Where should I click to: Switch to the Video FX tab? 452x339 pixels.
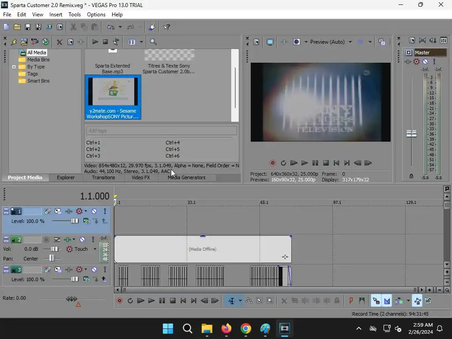pos(141,177)
